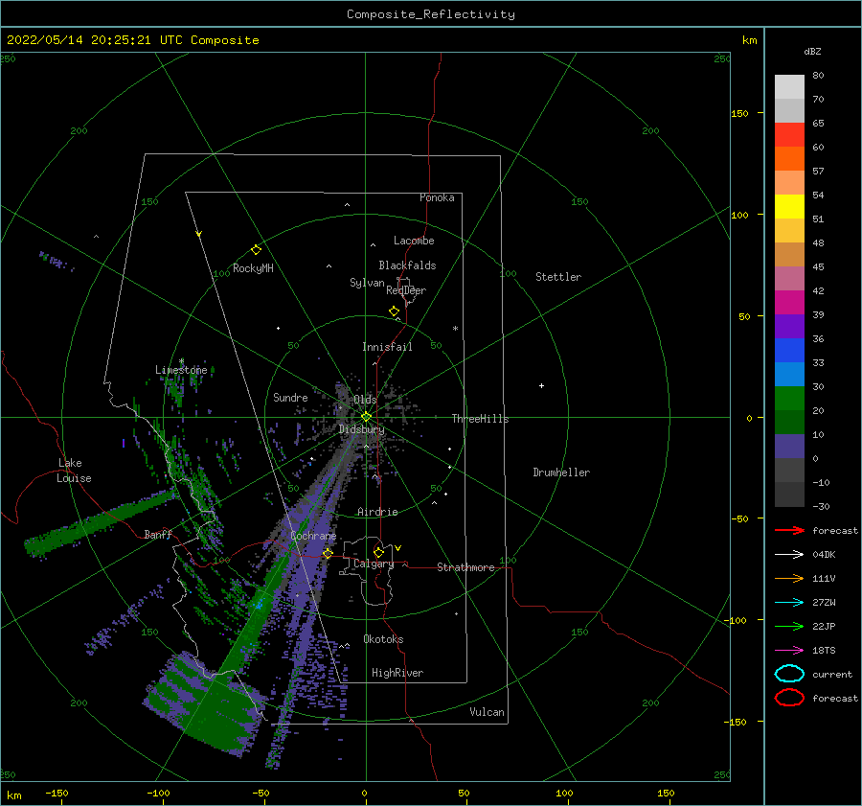
Task: Select the red 65 dBZ color swatch
Action: 789,134
